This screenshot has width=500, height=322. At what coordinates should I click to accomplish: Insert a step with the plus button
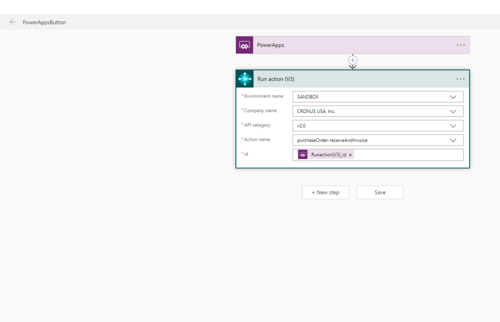click(353, 60)
